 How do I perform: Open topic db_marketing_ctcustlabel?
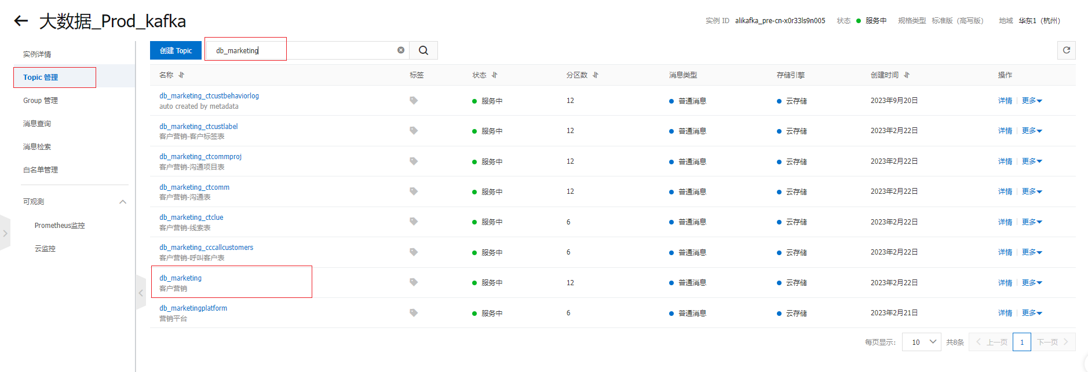pyautogui.click(x=199, y=127)
